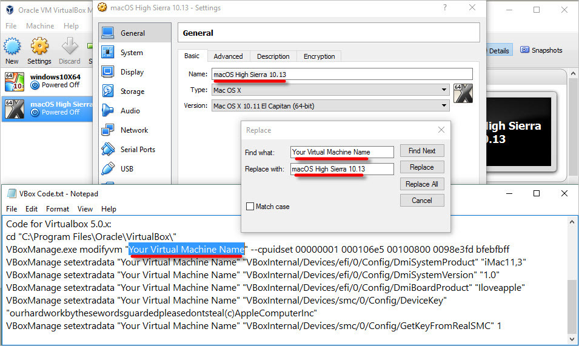
Task: Select the General category icon in Settings
Action: tap(108, 33)
